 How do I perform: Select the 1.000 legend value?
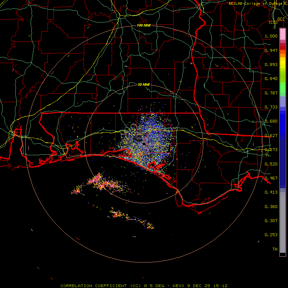[x=271, y=36]
